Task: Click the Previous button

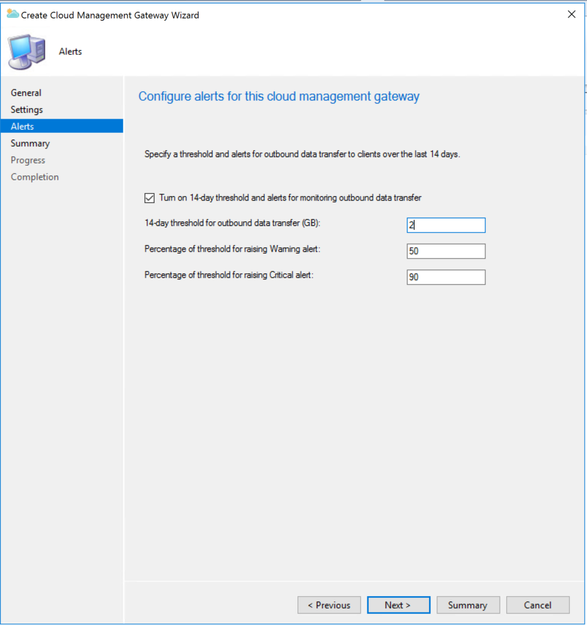Action: click(x=329, y=605)
